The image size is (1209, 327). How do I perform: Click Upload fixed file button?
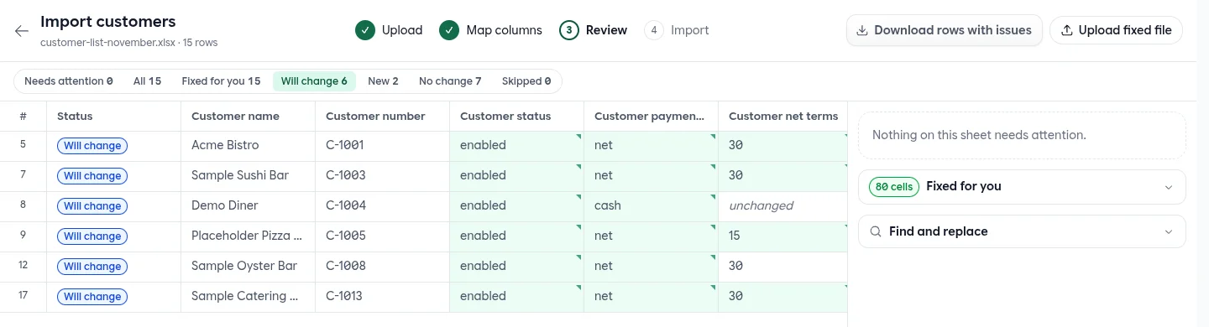(1116, 30)
